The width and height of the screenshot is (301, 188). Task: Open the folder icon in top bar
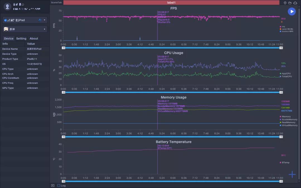click(290, 3)
